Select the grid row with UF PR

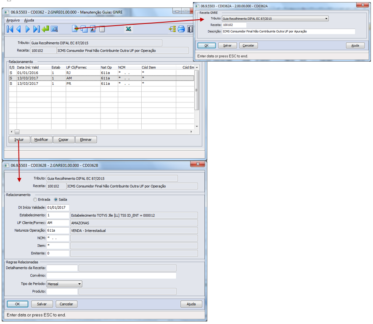(x=101, y=84)
